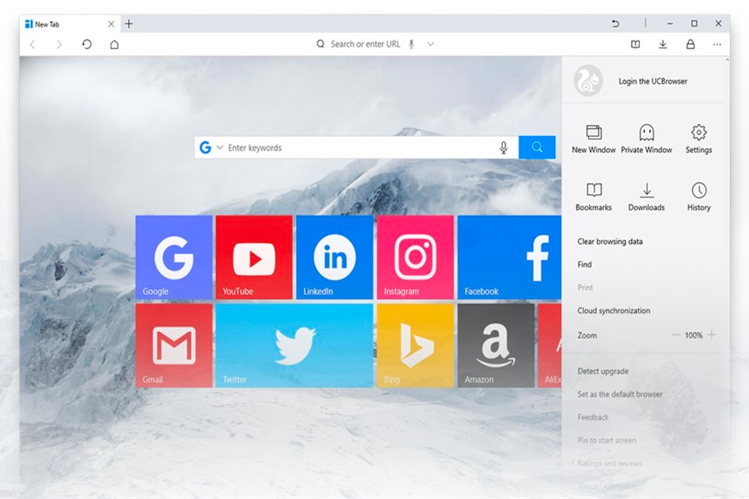Select Cloud synchronization
Screen dimensions: 749x499
pyautogui.click(x=614, y=310)
